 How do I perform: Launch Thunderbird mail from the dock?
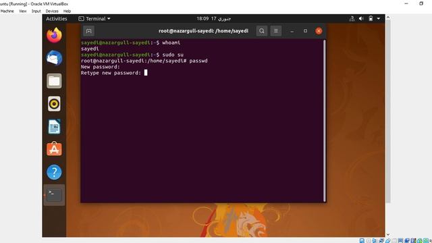(54, 58)
